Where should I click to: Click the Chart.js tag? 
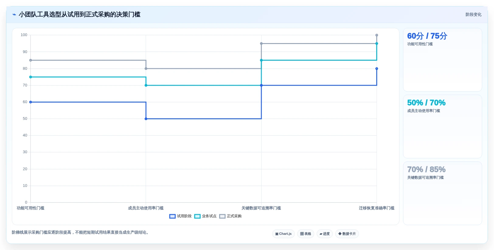point(284,234)
